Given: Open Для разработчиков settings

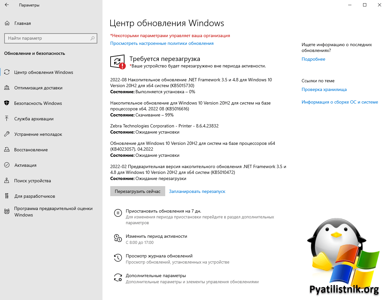Looking at the screenshot, I should (35, 196).
